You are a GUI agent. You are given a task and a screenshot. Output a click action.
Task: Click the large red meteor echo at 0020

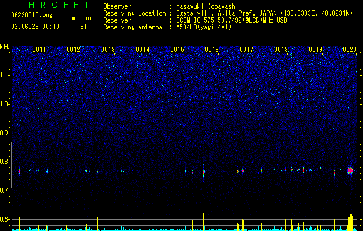pos(350,170)
